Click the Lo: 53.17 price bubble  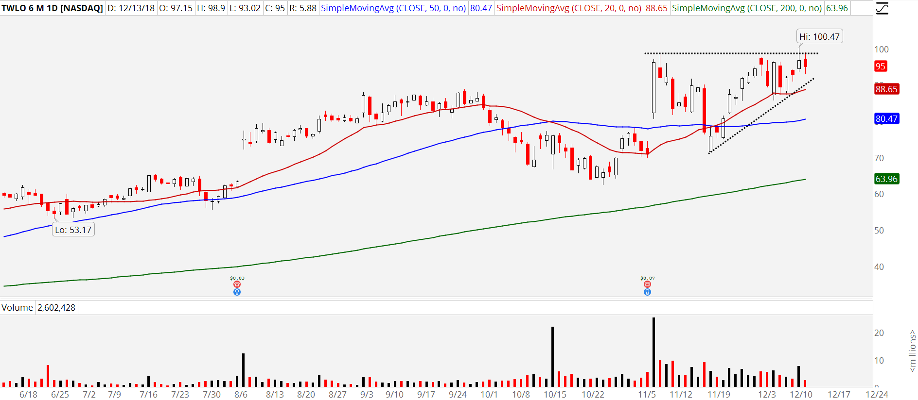pyautogui.click(x=73, y=230)
